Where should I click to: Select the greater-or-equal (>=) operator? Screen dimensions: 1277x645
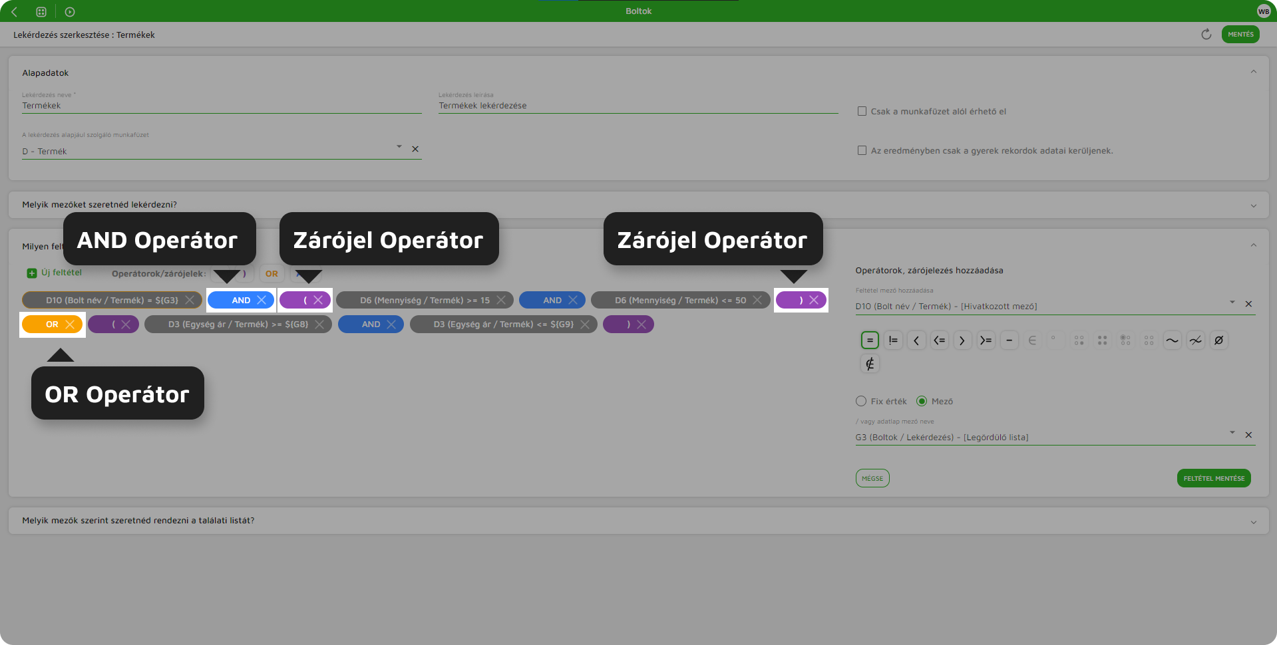click(x=986, y=340)
